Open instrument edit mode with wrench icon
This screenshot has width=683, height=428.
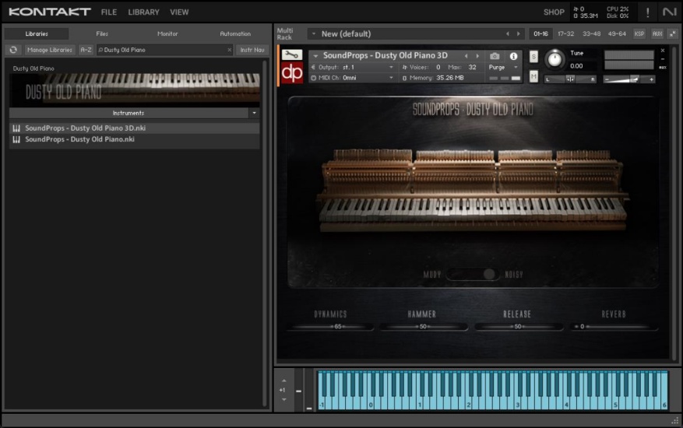point(292,55)
